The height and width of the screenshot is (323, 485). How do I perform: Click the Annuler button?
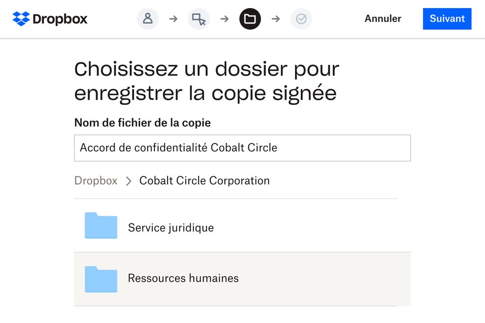[x=382, y=18]
